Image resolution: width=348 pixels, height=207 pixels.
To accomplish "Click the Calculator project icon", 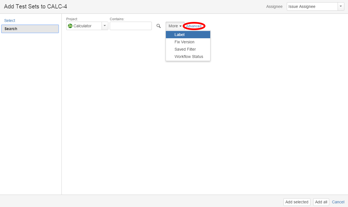I will pos(70,26).
